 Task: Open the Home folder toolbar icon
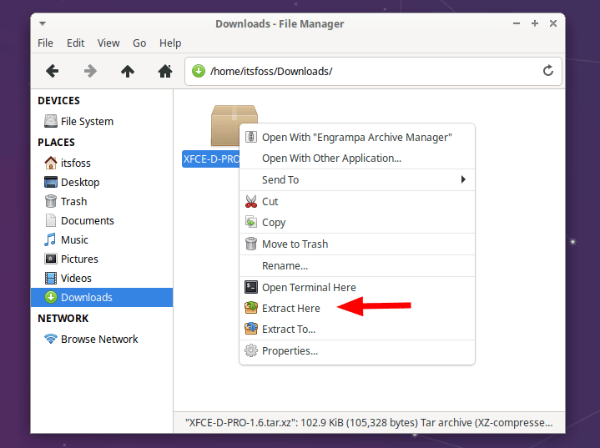click(165, 71)
